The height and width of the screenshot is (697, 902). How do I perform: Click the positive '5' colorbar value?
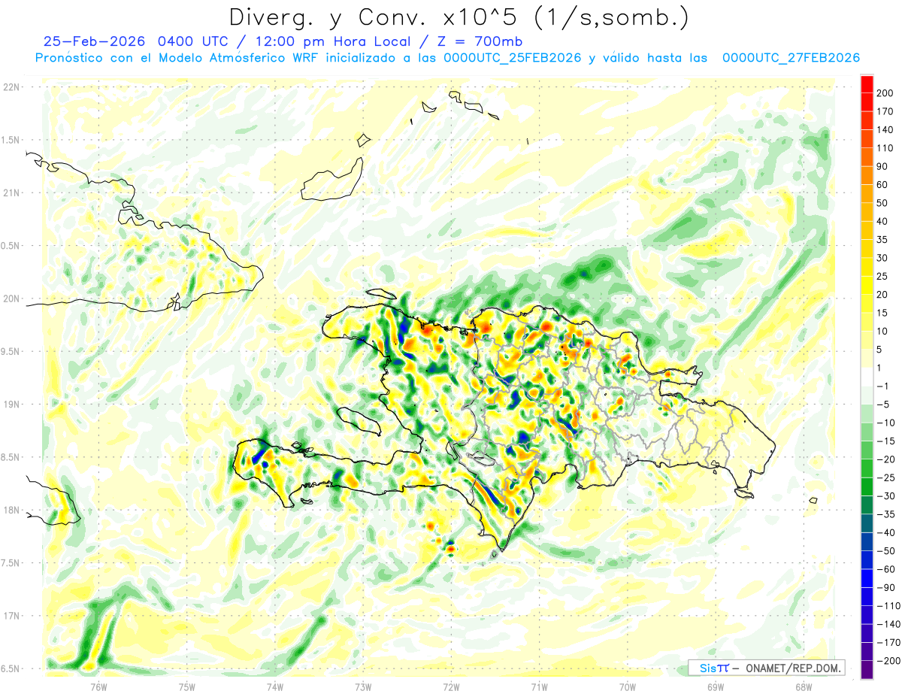pos(880,349)
